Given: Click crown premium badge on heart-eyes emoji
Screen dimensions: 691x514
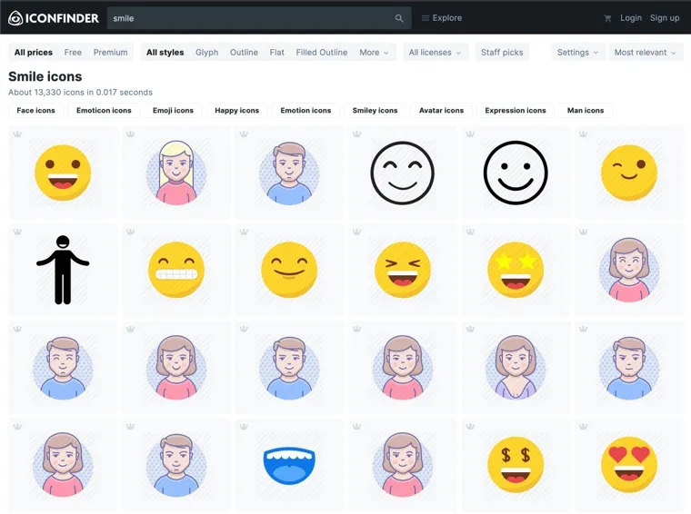Looking at the screenshot, I should (583, 426).
